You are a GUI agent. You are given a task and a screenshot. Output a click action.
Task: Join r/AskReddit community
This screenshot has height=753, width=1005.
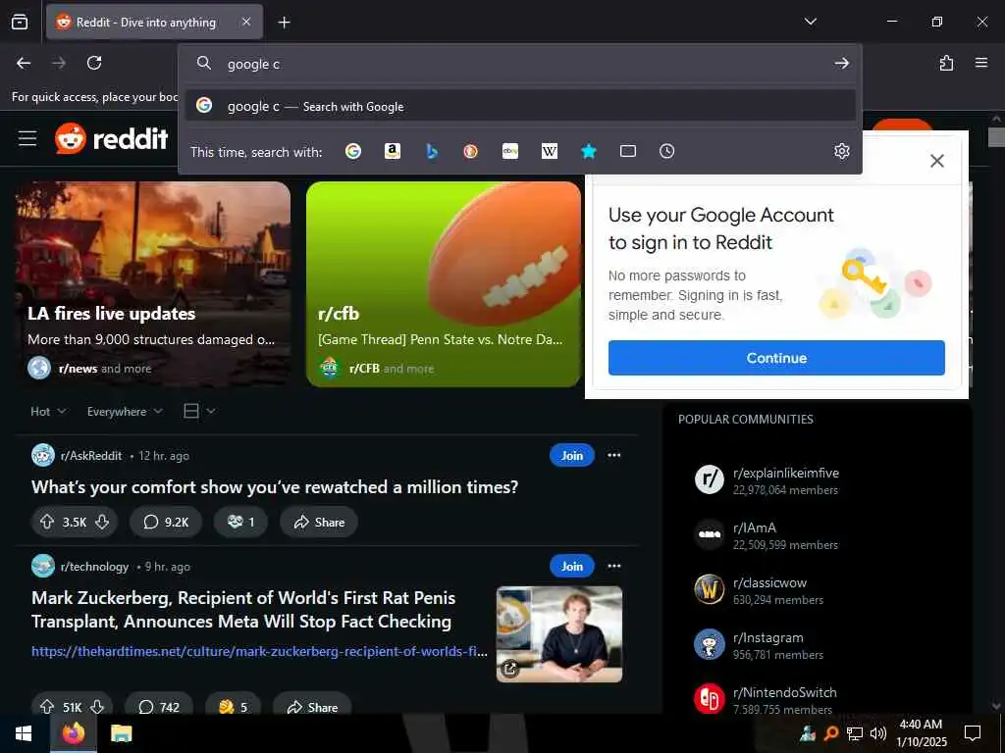pyautogui.click(x=572, y=455)
